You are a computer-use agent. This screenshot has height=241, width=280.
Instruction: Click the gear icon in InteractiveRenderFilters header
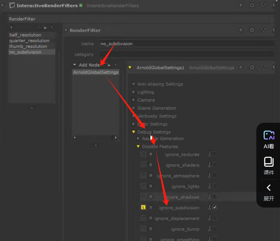tap(252, 5)
